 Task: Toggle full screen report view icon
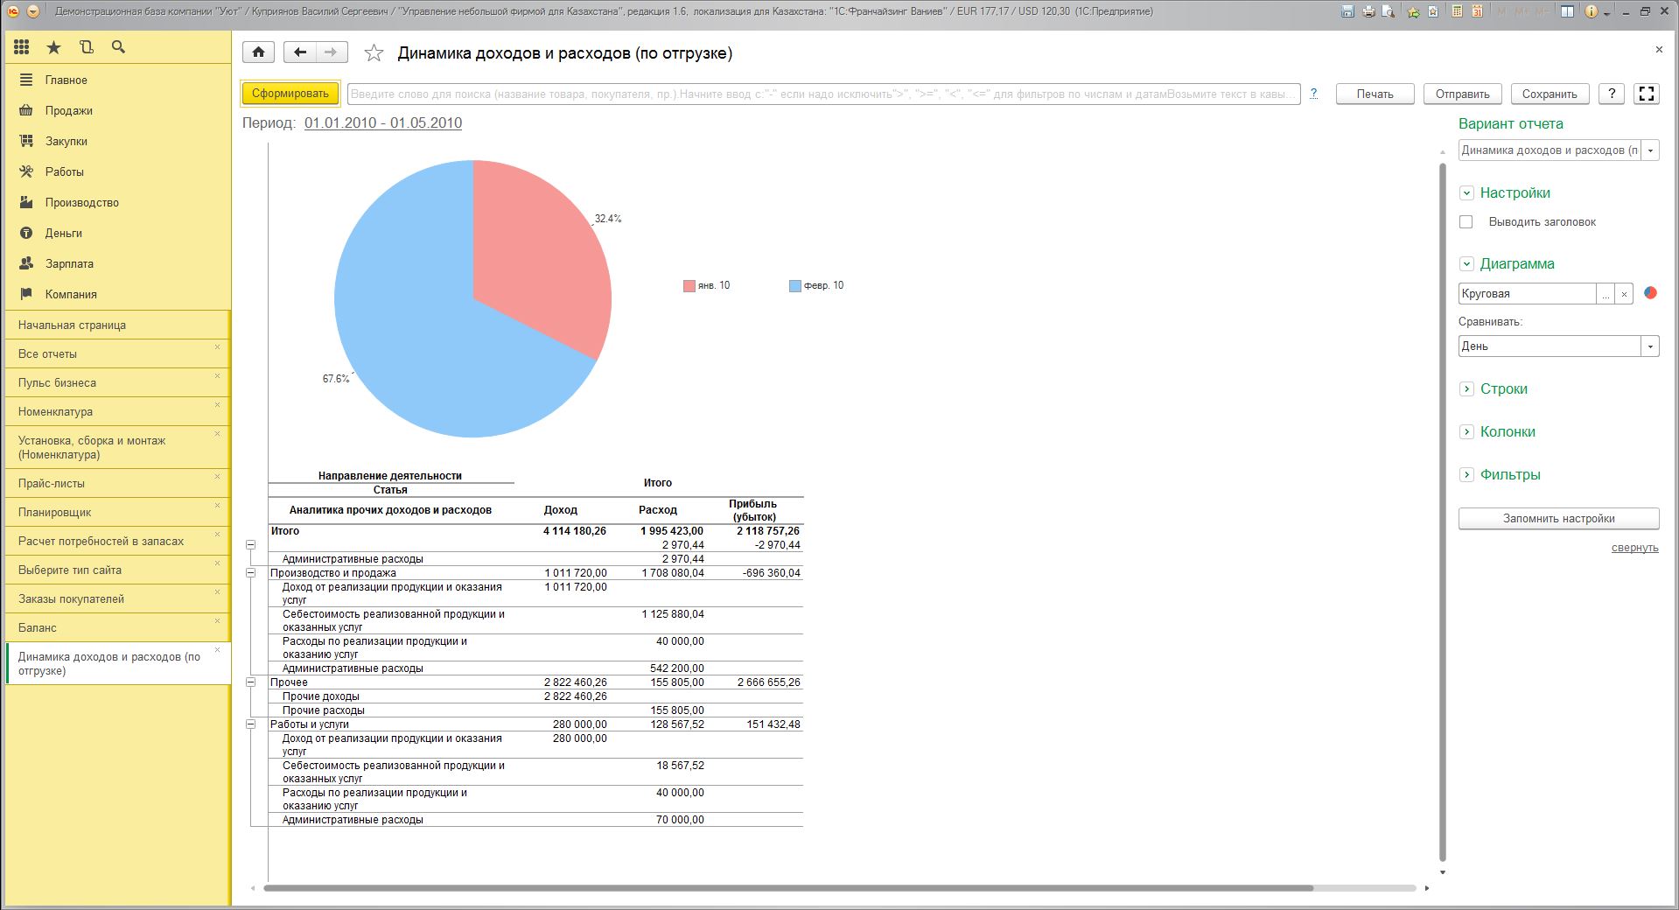click(1647, 94)
